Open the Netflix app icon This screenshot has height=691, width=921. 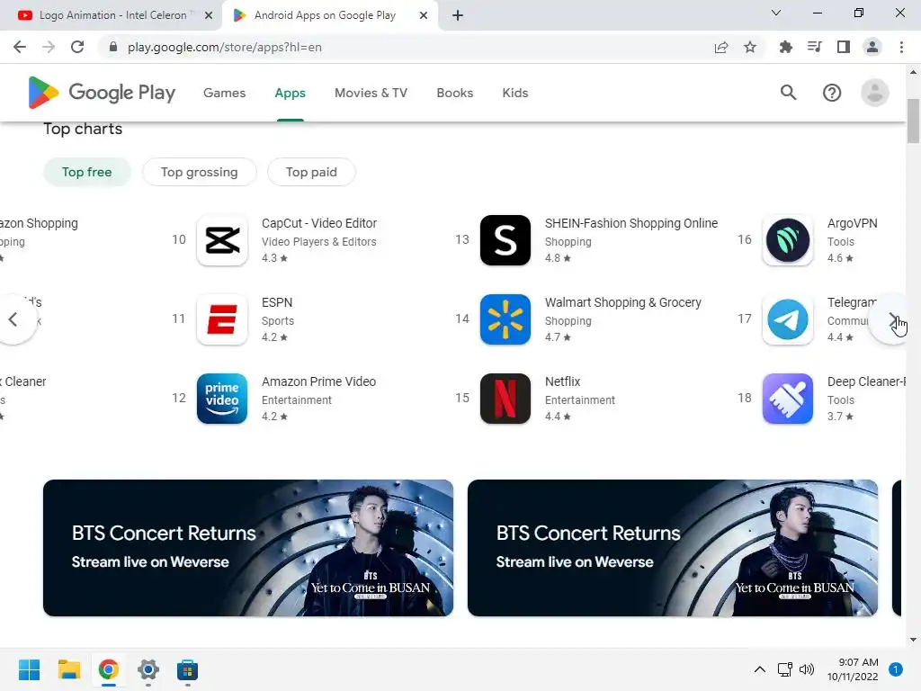point(505,399)
